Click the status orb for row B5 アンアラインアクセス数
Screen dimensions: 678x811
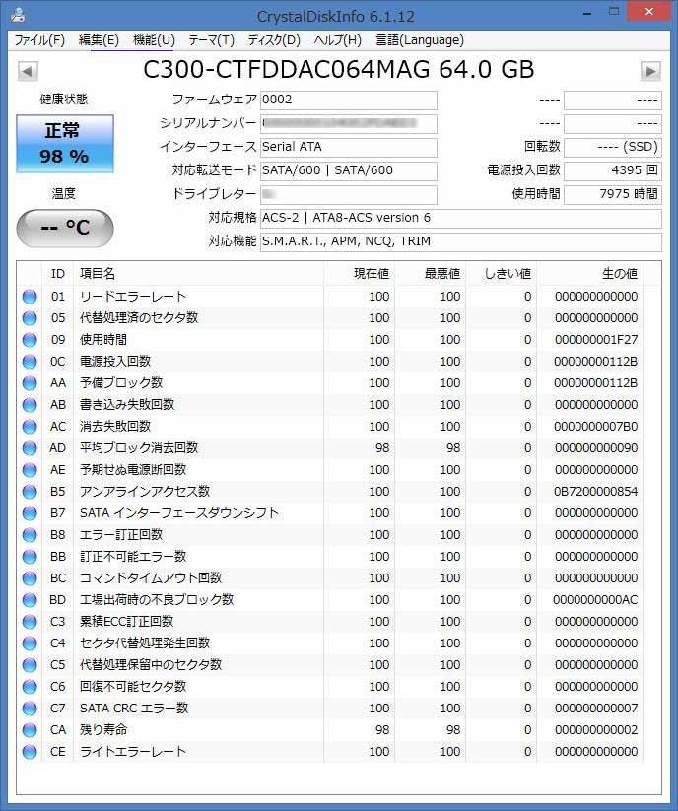tap(30, 492)
